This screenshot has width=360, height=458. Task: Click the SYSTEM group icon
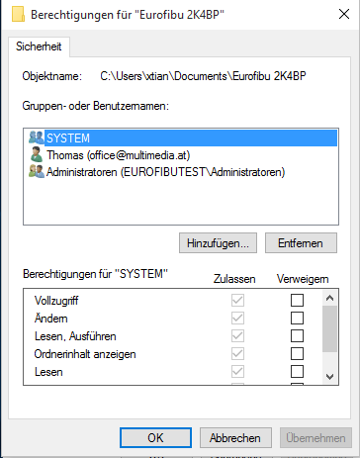pyautogui.click(x=37, y=137)
